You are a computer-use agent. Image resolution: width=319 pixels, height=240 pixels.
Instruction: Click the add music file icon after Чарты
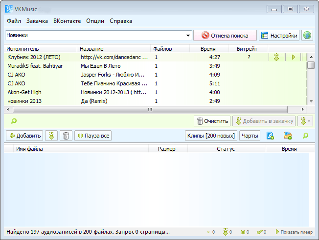(270, 136)
